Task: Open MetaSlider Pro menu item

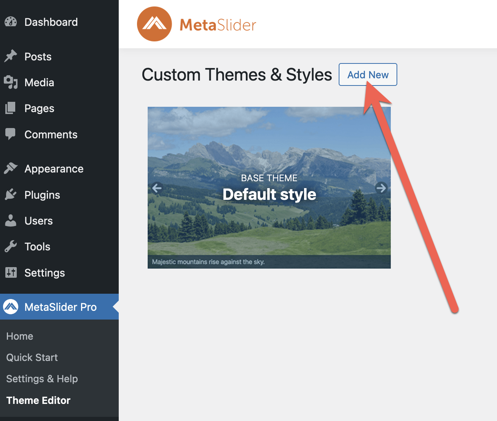Action: 60,307
